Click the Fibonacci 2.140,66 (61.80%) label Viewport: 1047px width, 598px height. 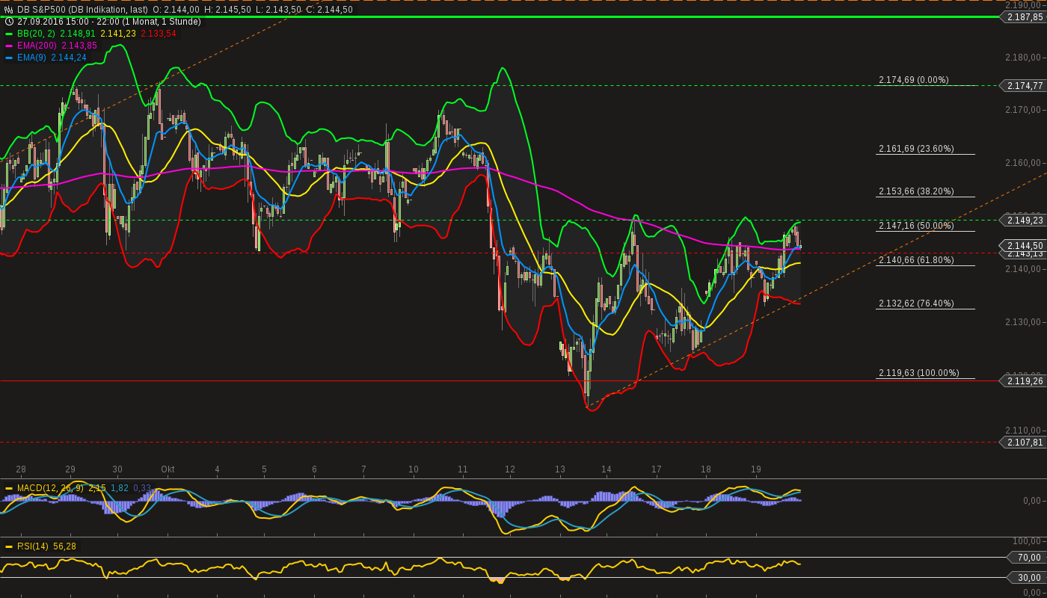(916, 260)
